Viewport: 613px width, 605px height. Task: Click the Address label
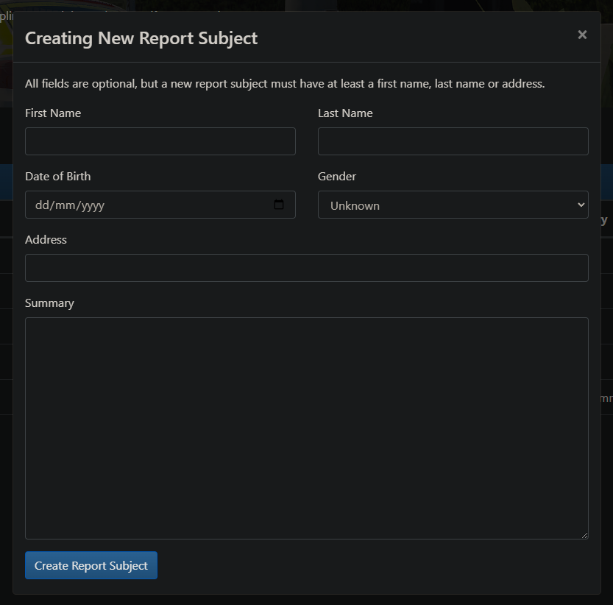click(46, 240)
